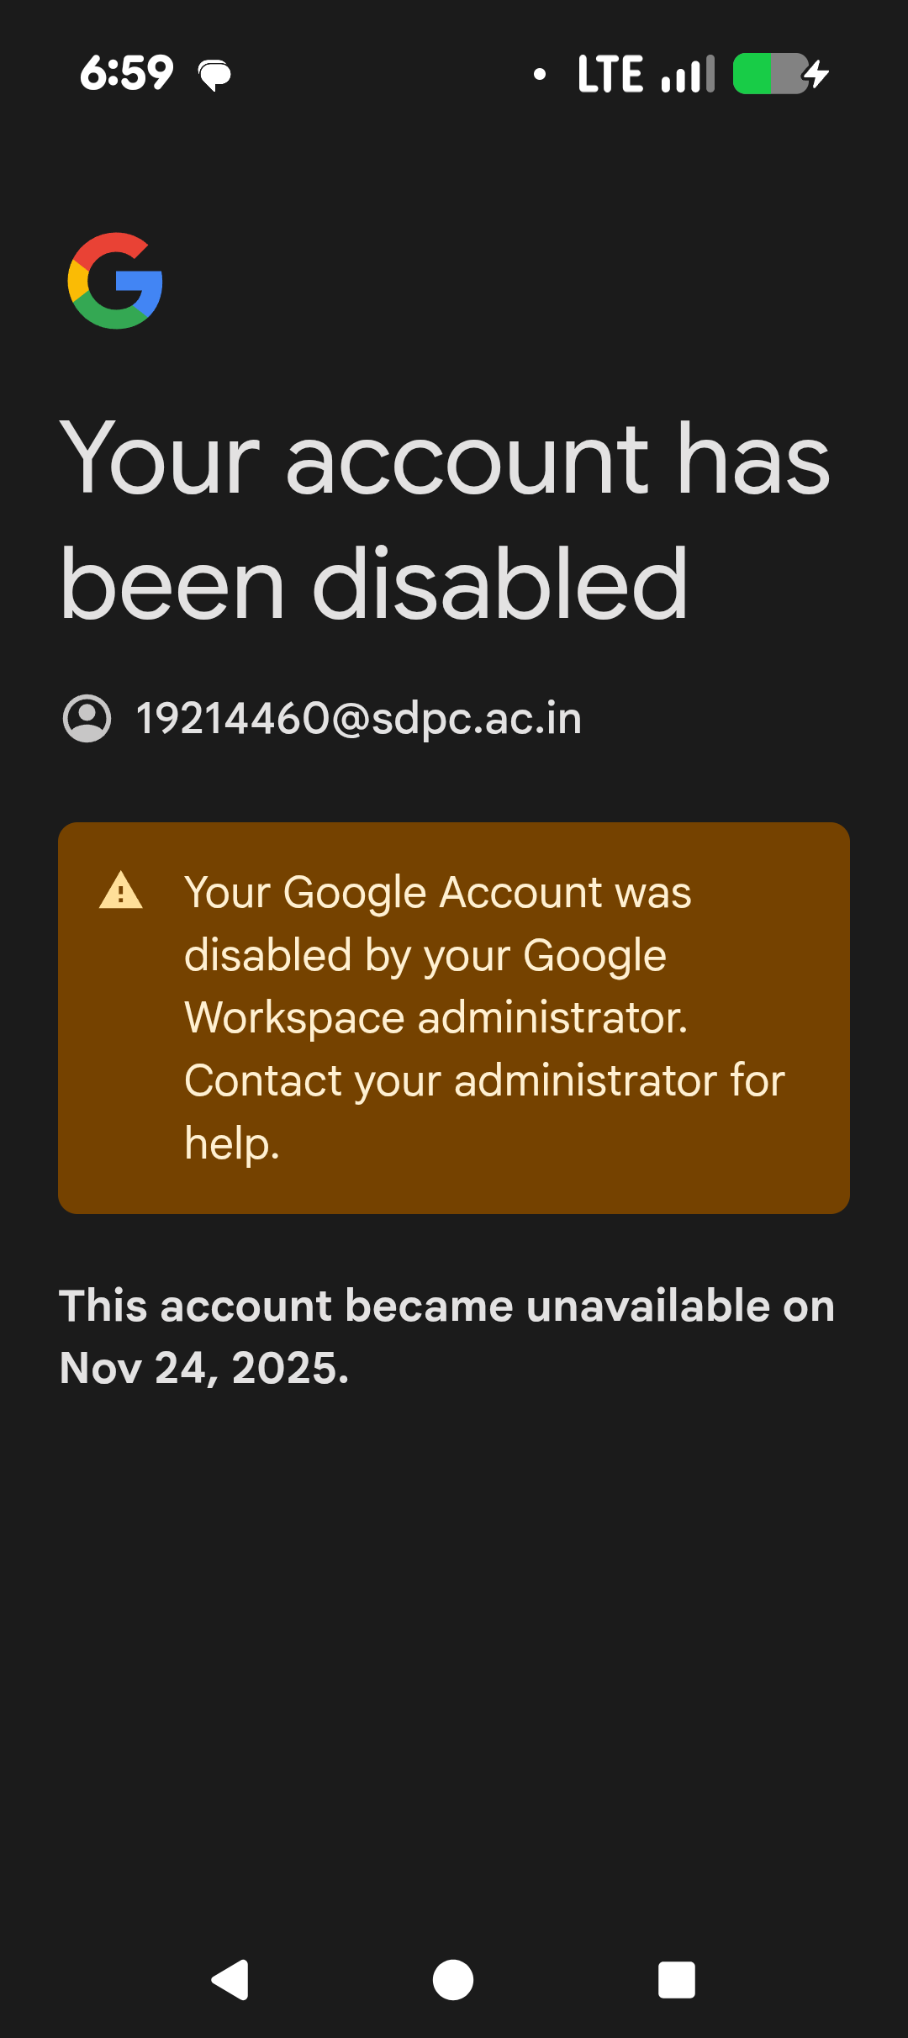Tap the battery indicator in status bar
The width and height of the screenshot is (908, 2038).
pos(769,74)
